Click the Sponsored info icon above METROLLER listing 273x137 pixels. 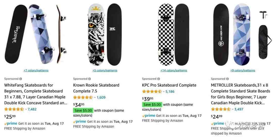pos(227,79)
